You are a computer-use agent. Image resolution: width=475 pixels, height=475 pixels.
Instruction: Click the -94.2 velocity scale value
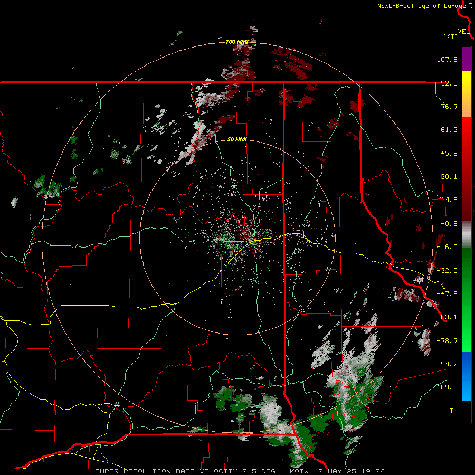(x=447, y=364)
